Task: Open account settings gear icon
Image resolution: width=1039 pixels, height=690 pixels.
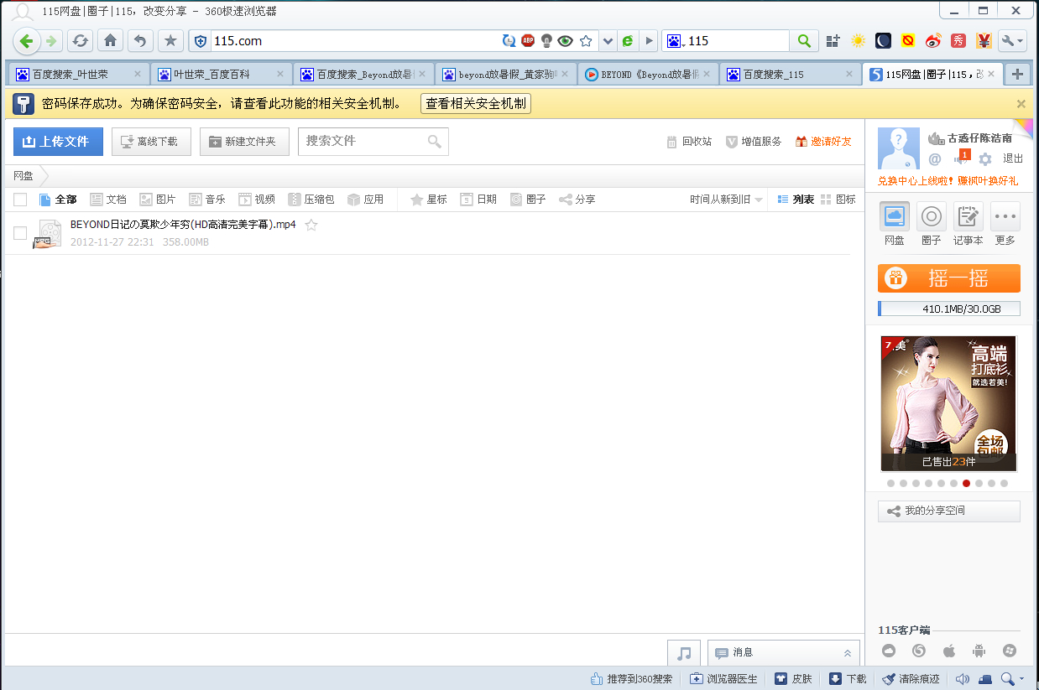Action: pos(985,159)
